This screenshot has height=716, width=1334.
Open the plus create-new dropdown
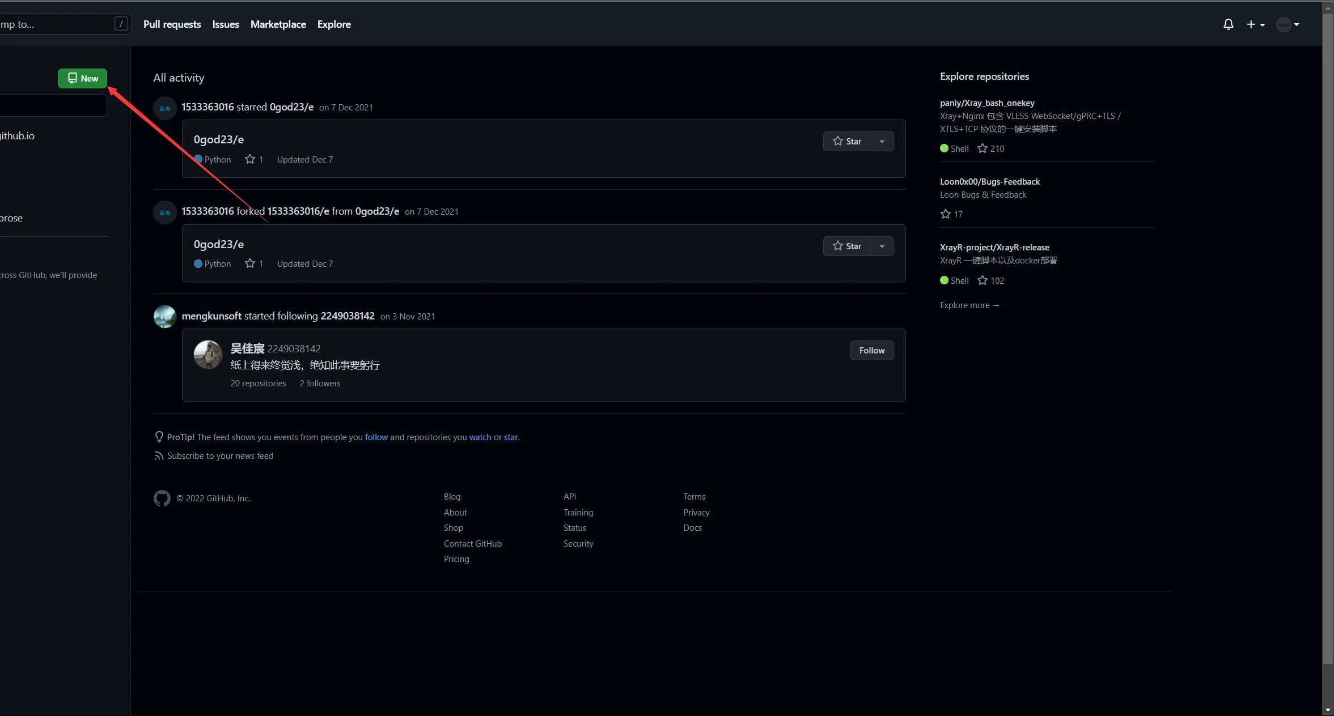pos(1255,24)
